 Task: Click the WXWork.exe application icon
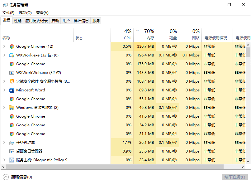[12, 55]
